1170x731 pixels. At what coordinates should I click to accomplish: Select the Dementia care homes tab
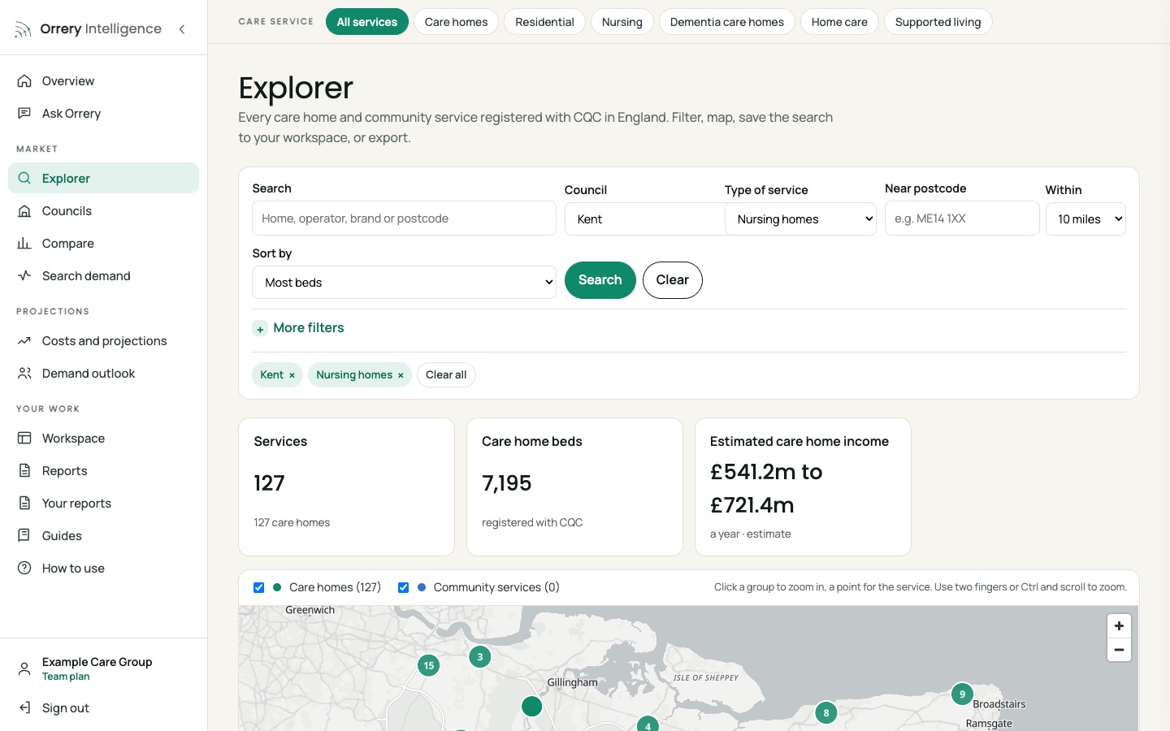726,22
